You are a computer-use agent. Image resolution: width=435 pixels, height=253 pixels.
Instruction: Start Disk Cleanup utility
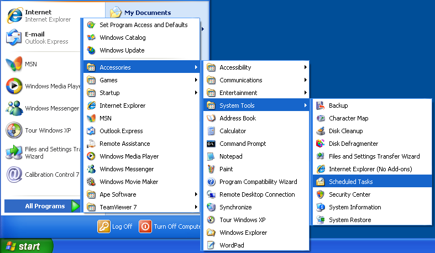point(373,131)
